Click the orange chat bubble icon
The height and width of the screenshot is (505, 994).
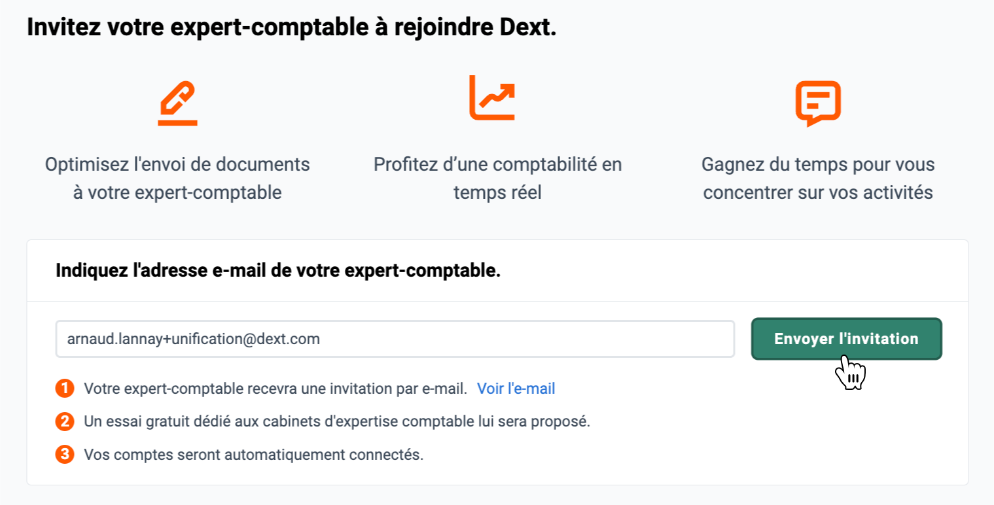[818, 103]
